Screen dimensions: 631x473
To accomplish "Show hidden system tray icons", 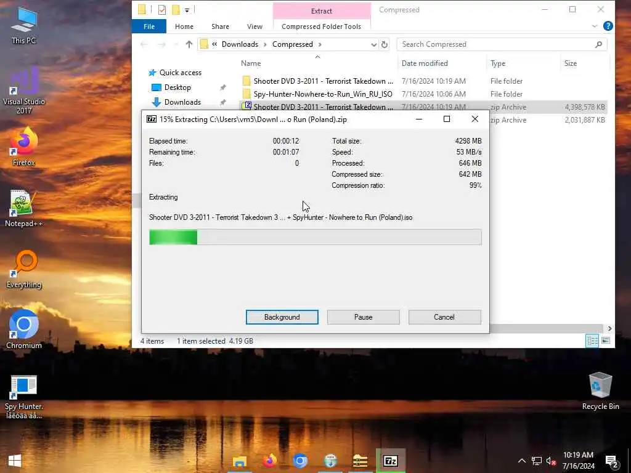I will click(521, 461).
